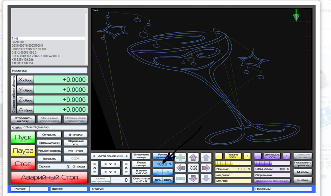This screenshot has height=196, width=331.
Task: Open the G-коды list
Action: 302,180
